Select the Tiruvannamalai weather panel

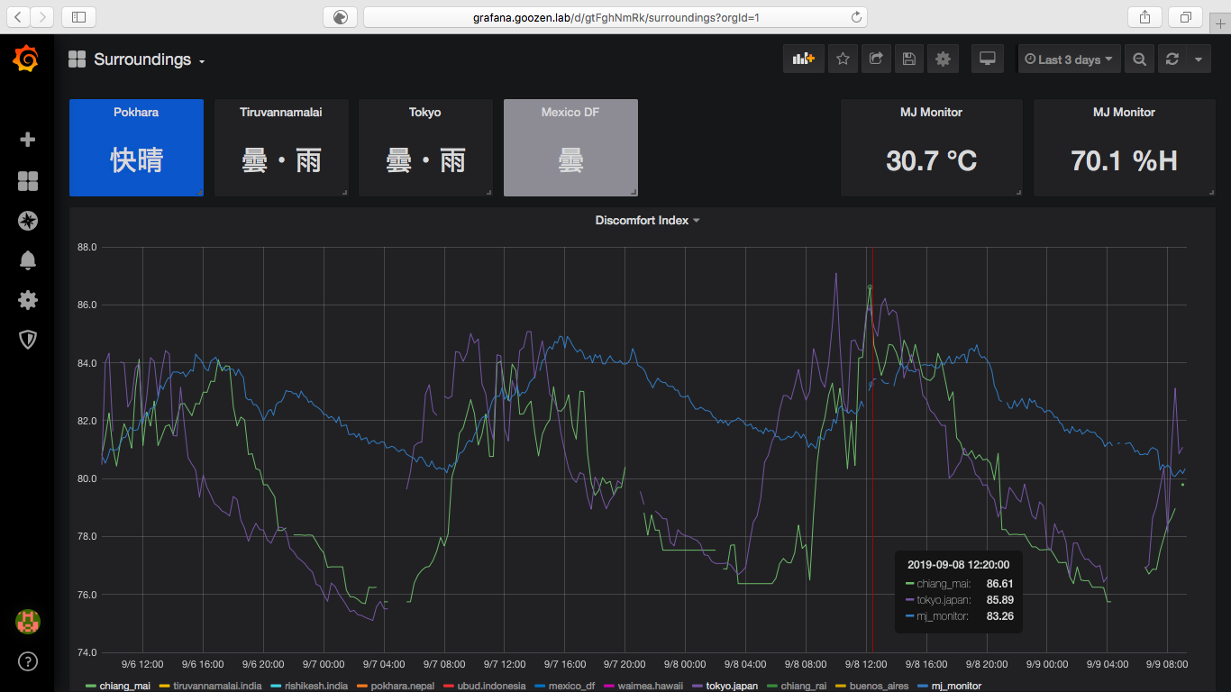[281, 148]
